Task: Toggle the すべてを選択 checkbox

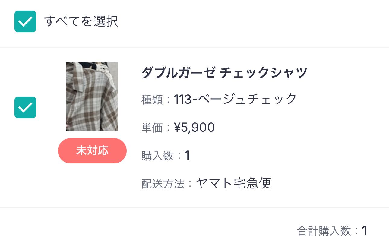Action: pyautogui.click(x=25, y=21)
